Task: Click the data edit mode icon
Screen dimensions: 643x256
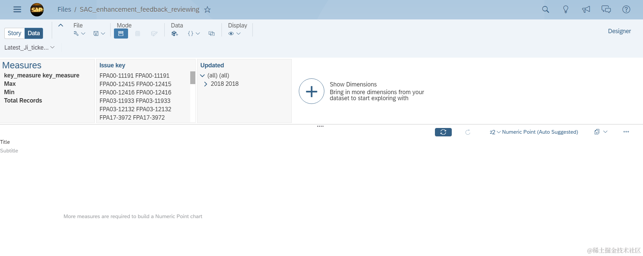Action: [154, 34]
